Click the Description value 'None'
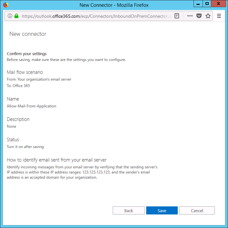The width and height of the screenshot is (228, 228). point(11,126)
